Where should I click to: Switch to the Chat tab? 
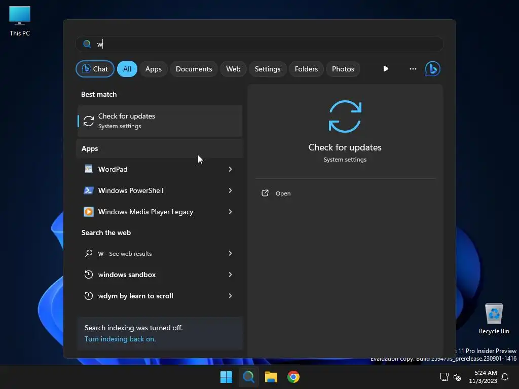pos(95,69)
